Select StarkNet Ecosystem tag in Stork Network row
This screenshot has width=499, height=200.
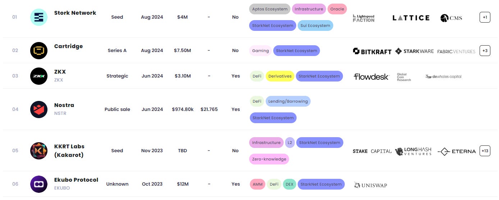273,25
